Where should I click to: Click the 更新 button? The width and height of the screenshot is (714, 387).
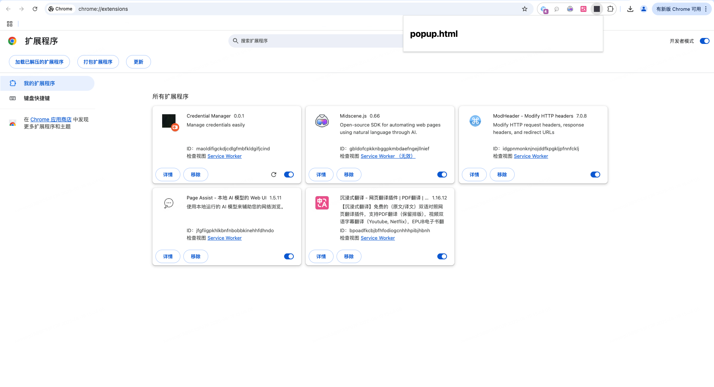tap(138, 62)
